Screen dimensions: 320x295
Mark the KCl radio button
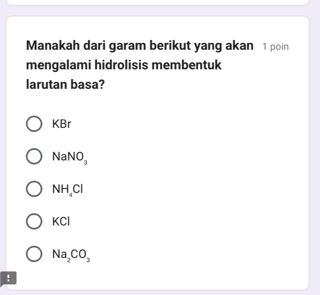click(33, 222)
